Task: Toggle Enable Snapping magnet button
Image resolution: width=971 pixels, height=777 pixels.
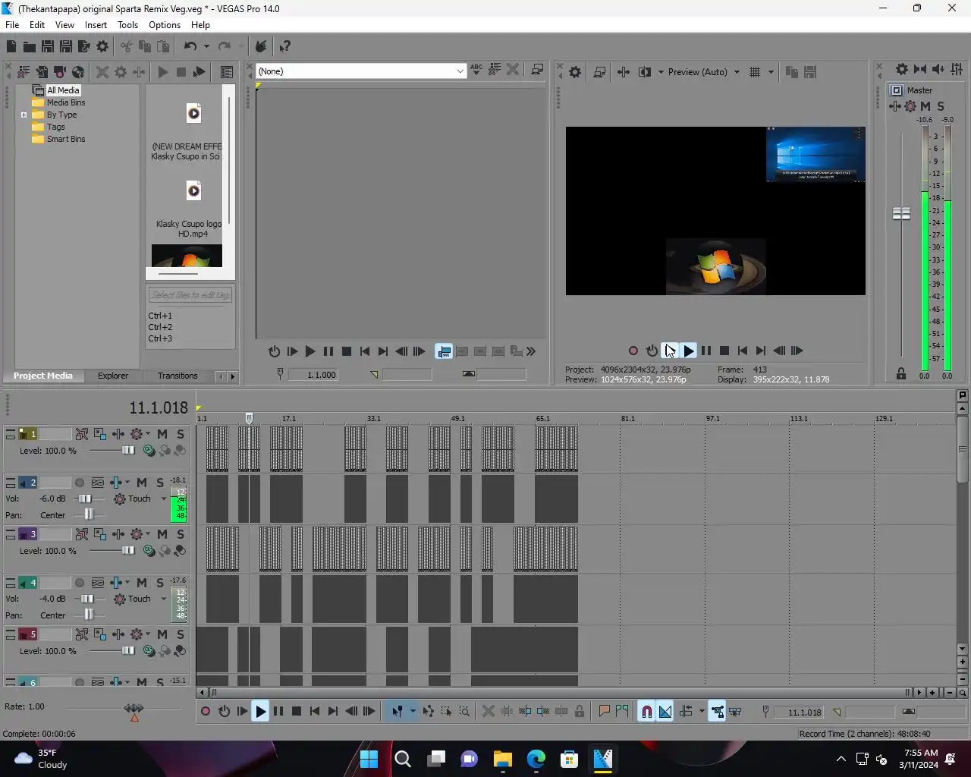Action: (646, 711)
